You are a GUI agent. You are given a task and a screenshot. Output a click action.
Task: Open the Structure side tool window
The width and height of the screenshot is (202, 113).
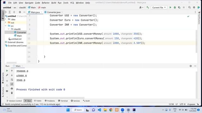3,92
